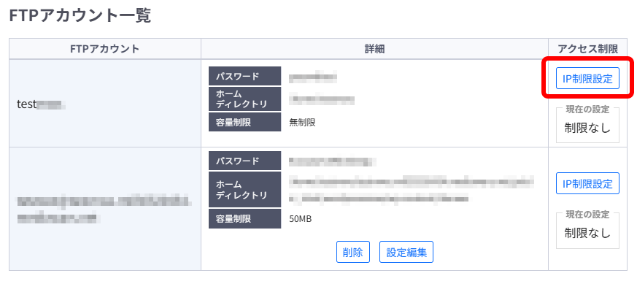
Task: Click the 容量制限 label in the second row
Action: point(244,219)
